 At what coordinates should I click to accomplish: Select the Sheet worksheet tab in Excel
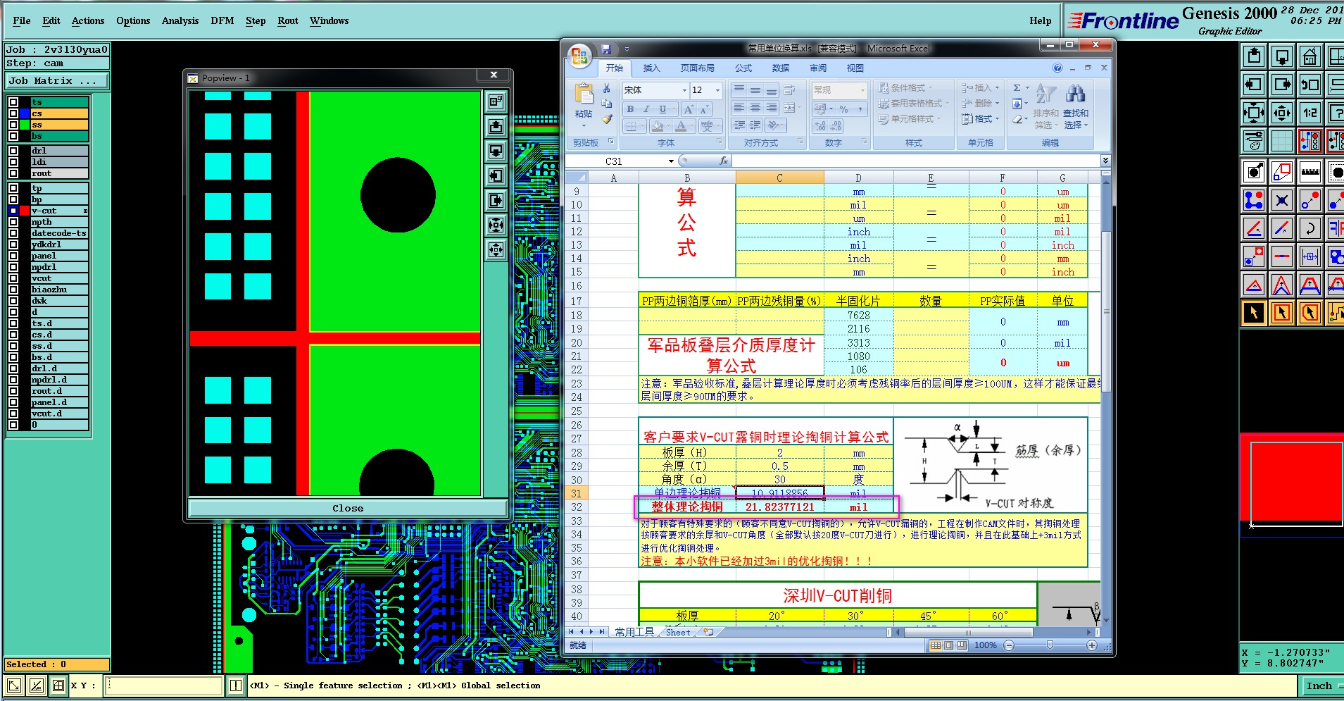[678, 633]
